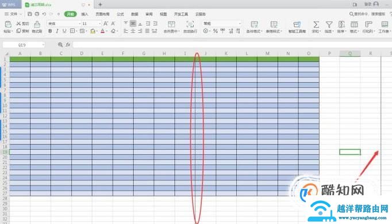Open the 审阅 (Review) tab
Screen dimensions: 392x224
[149, 14]
